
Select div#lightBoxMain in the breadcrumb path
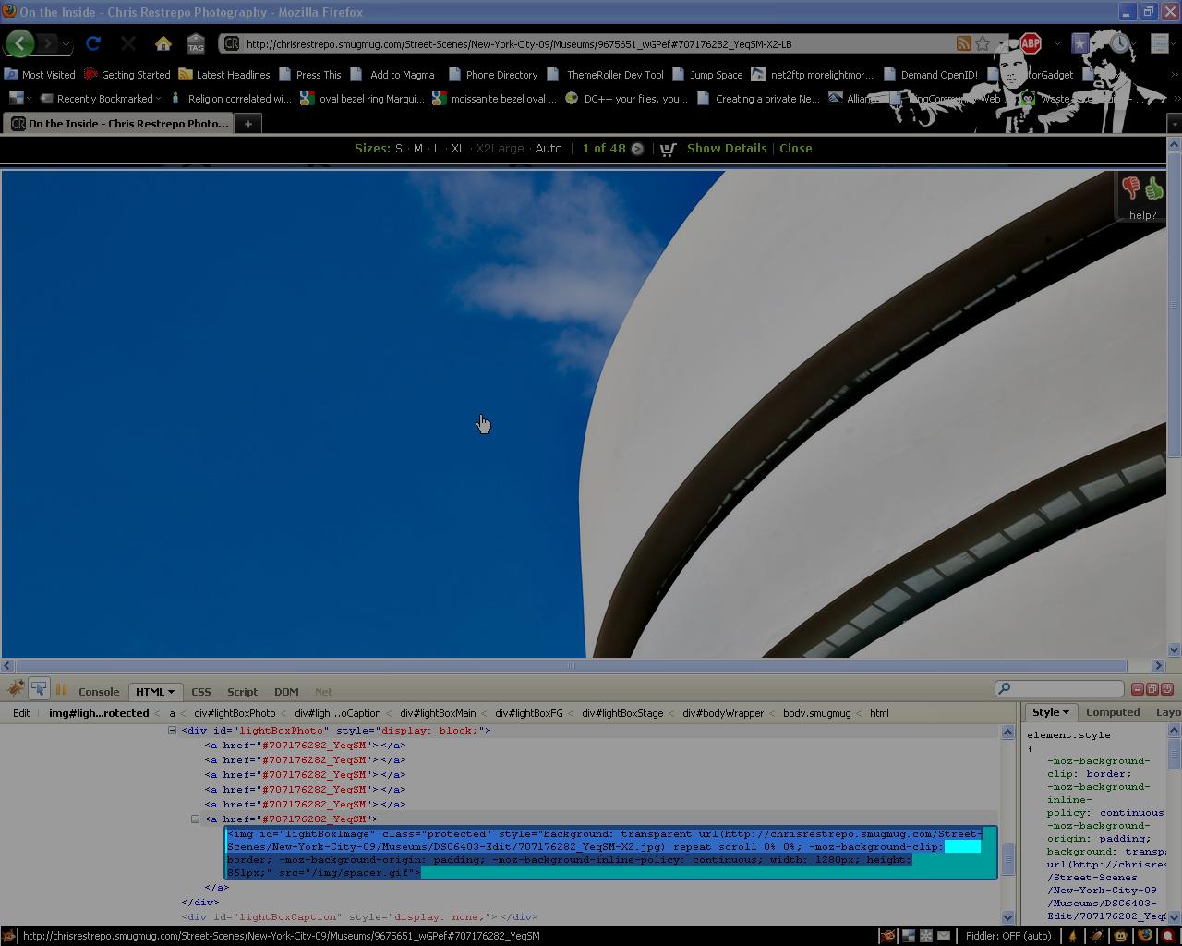438,713
